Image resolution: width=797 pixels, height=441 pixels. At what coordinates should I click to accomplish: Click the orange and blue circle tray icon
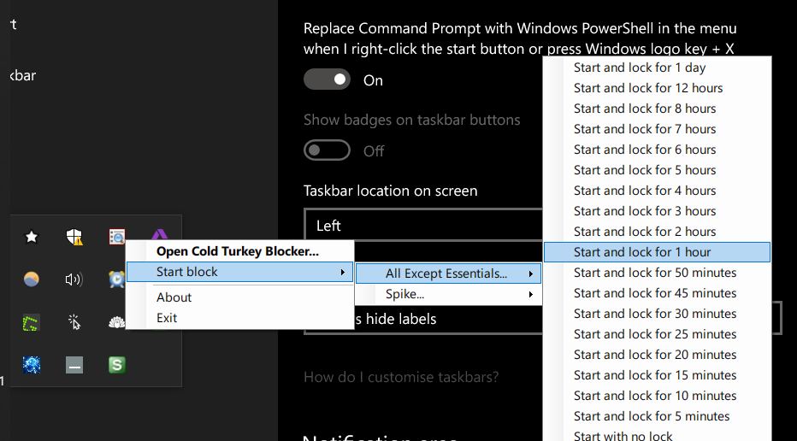tap(32, 279)
